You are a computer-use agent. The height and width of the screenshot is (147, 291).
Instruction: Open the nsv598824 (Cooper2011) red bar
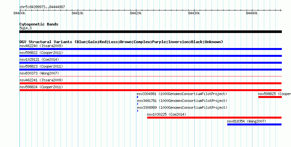[150, 90]
